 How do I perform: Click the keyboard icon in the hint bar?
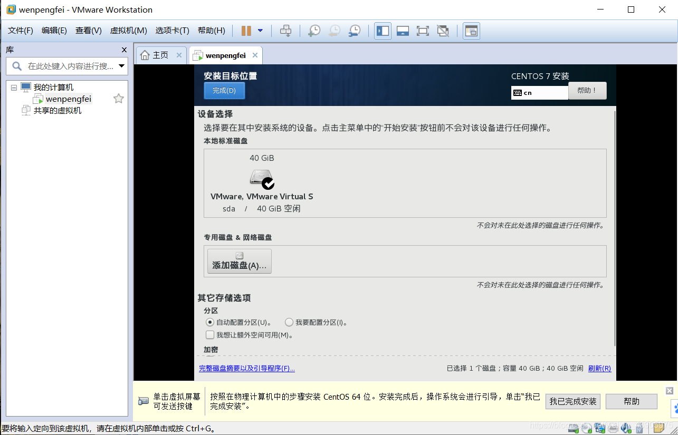tap(144, 401)
